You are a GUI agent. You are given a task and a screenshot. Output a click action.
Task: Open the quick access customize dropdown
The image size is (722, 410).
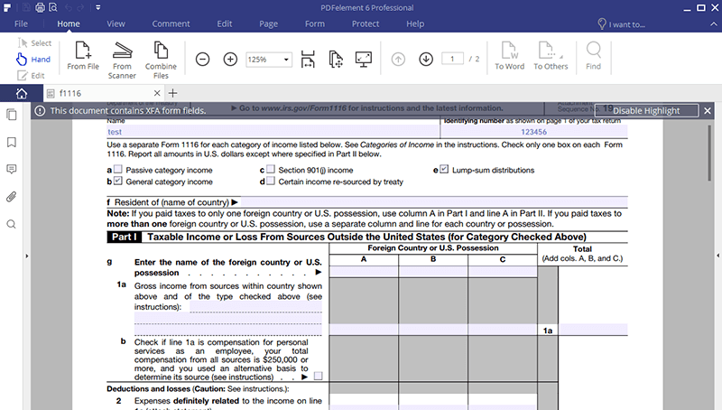98,7
